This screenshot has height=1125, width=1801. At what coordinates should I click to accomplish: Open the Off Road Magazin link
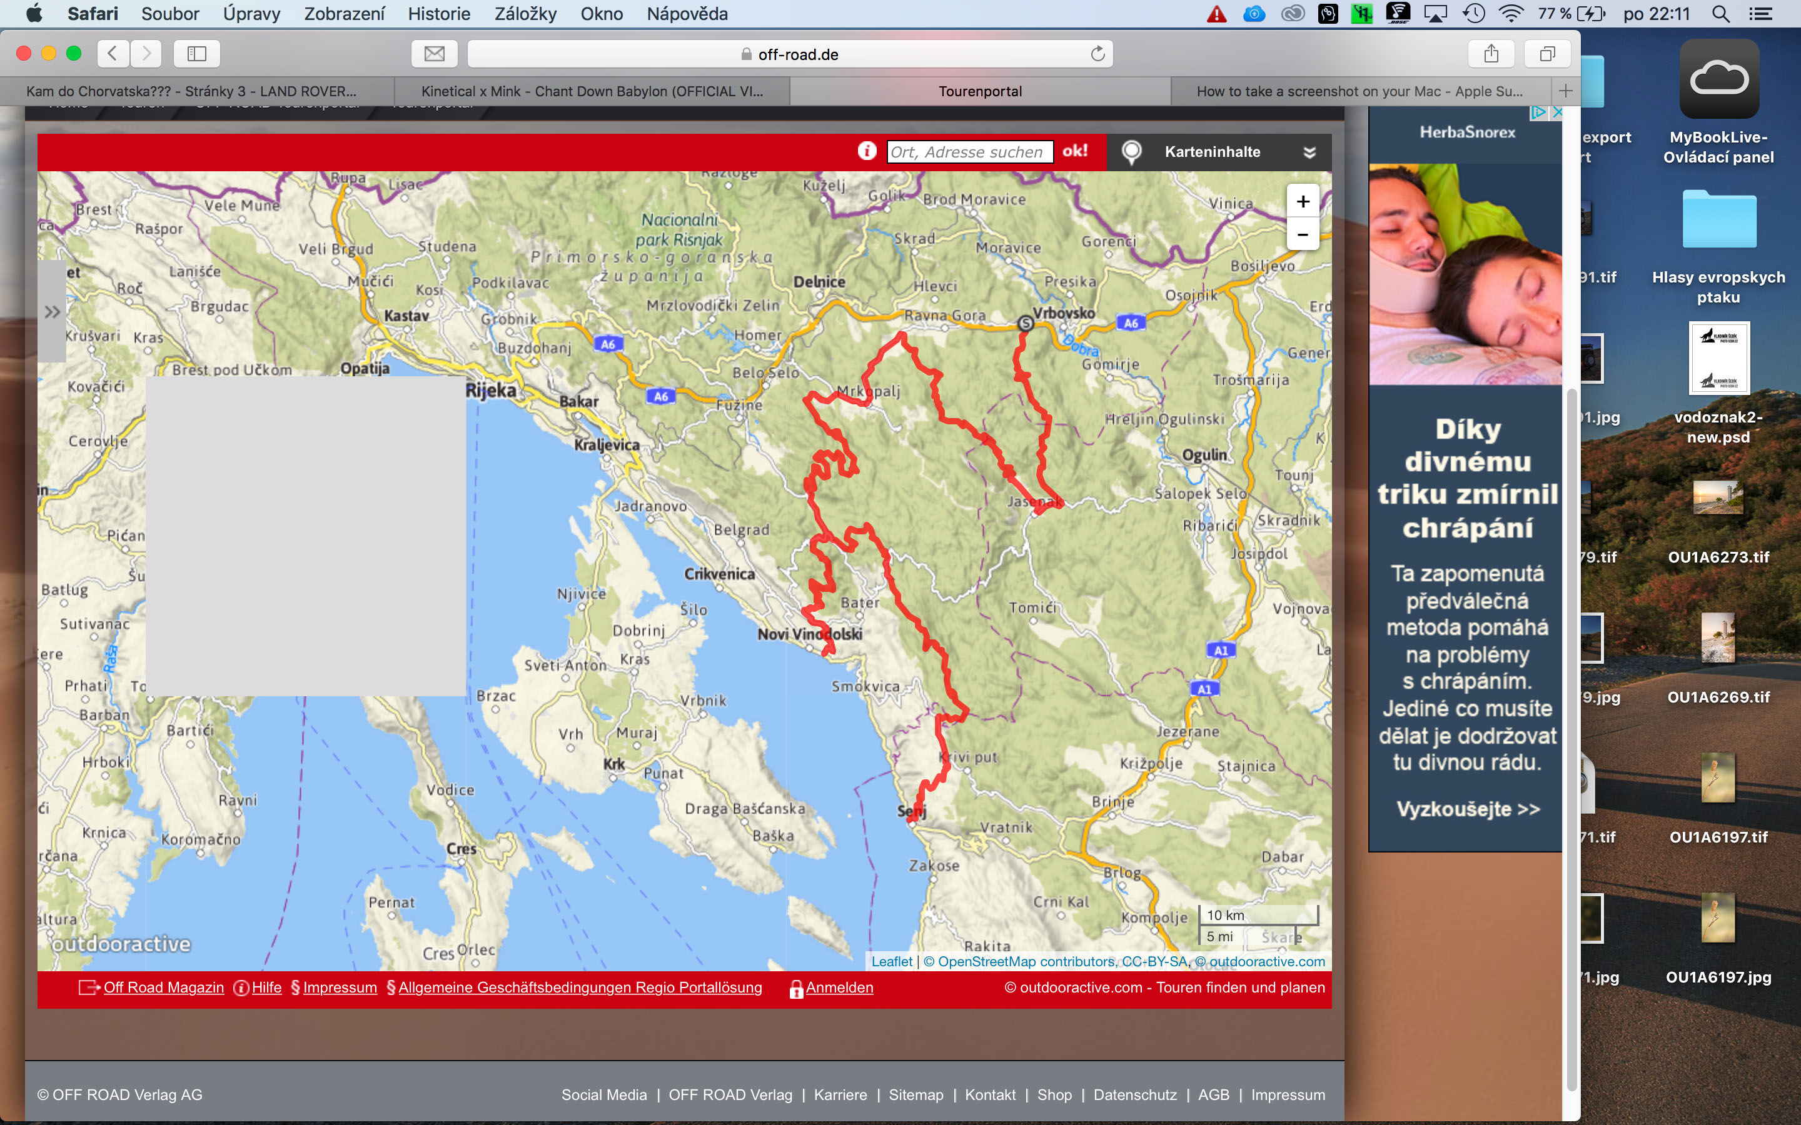click(163, 987)
